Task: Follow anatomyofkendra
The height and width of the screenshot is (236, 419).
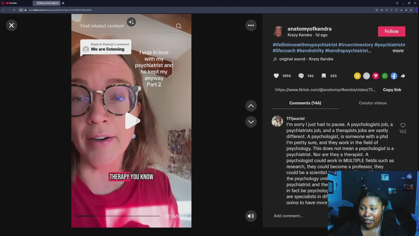Action: [x=392, y=31]
